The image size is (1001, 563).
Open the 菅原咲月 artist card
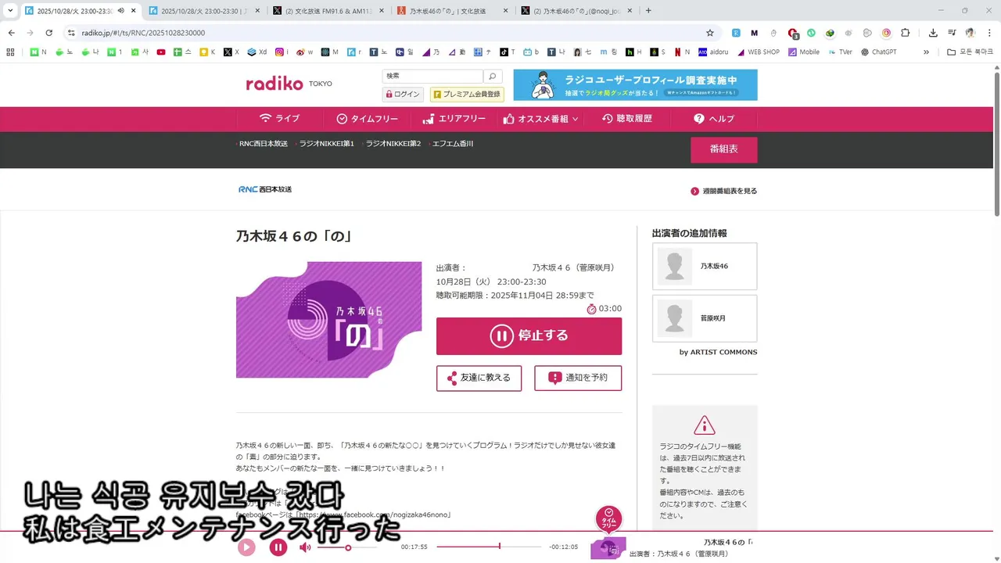click(x=705, y=318)
